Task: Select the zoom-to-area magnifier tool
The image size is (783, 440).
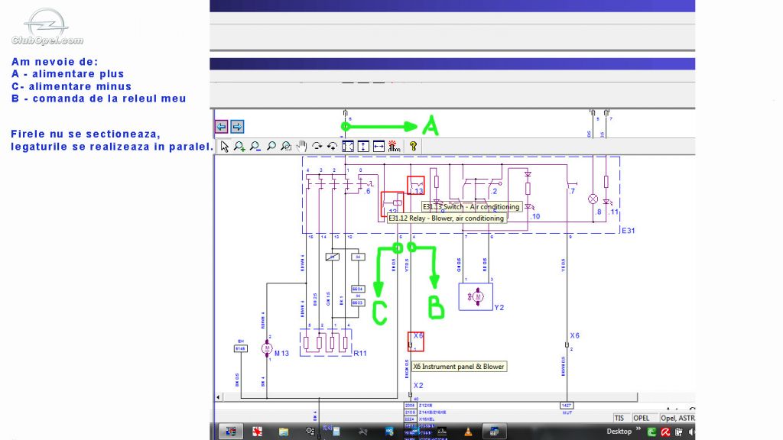Action: tap(286, 147)
